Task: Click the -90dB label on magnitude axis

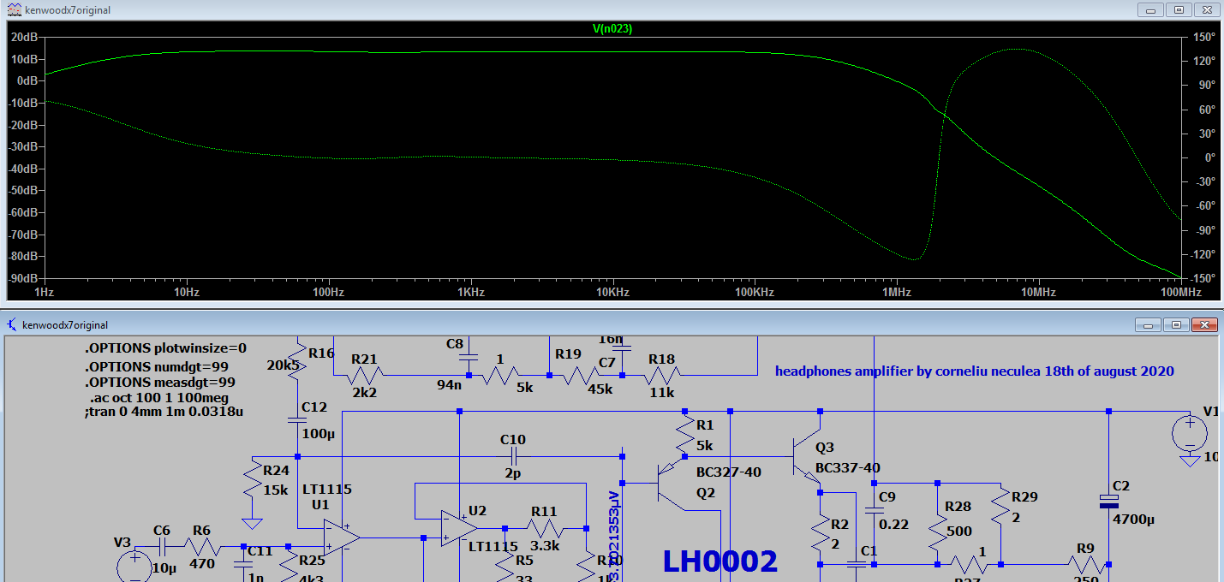Action: pos(21,278)
